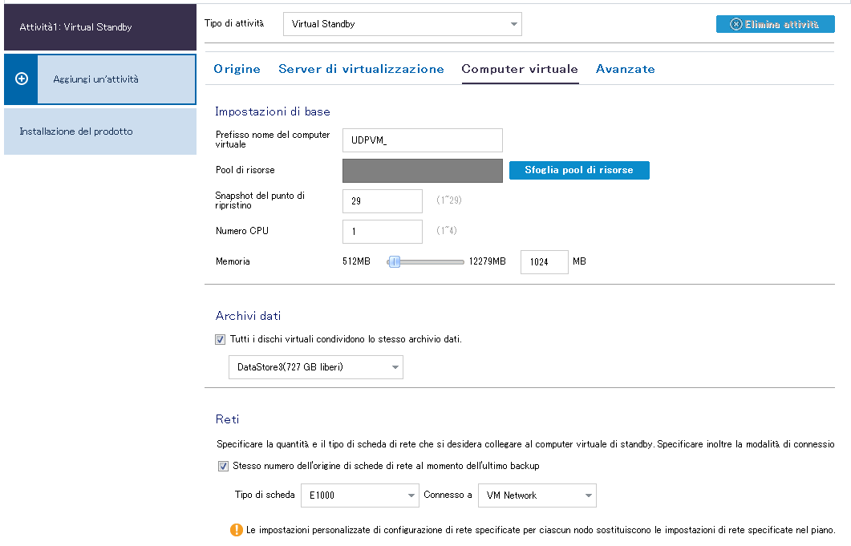Toggle shared datastore for all virtual disks checkbox

(221, 339)
